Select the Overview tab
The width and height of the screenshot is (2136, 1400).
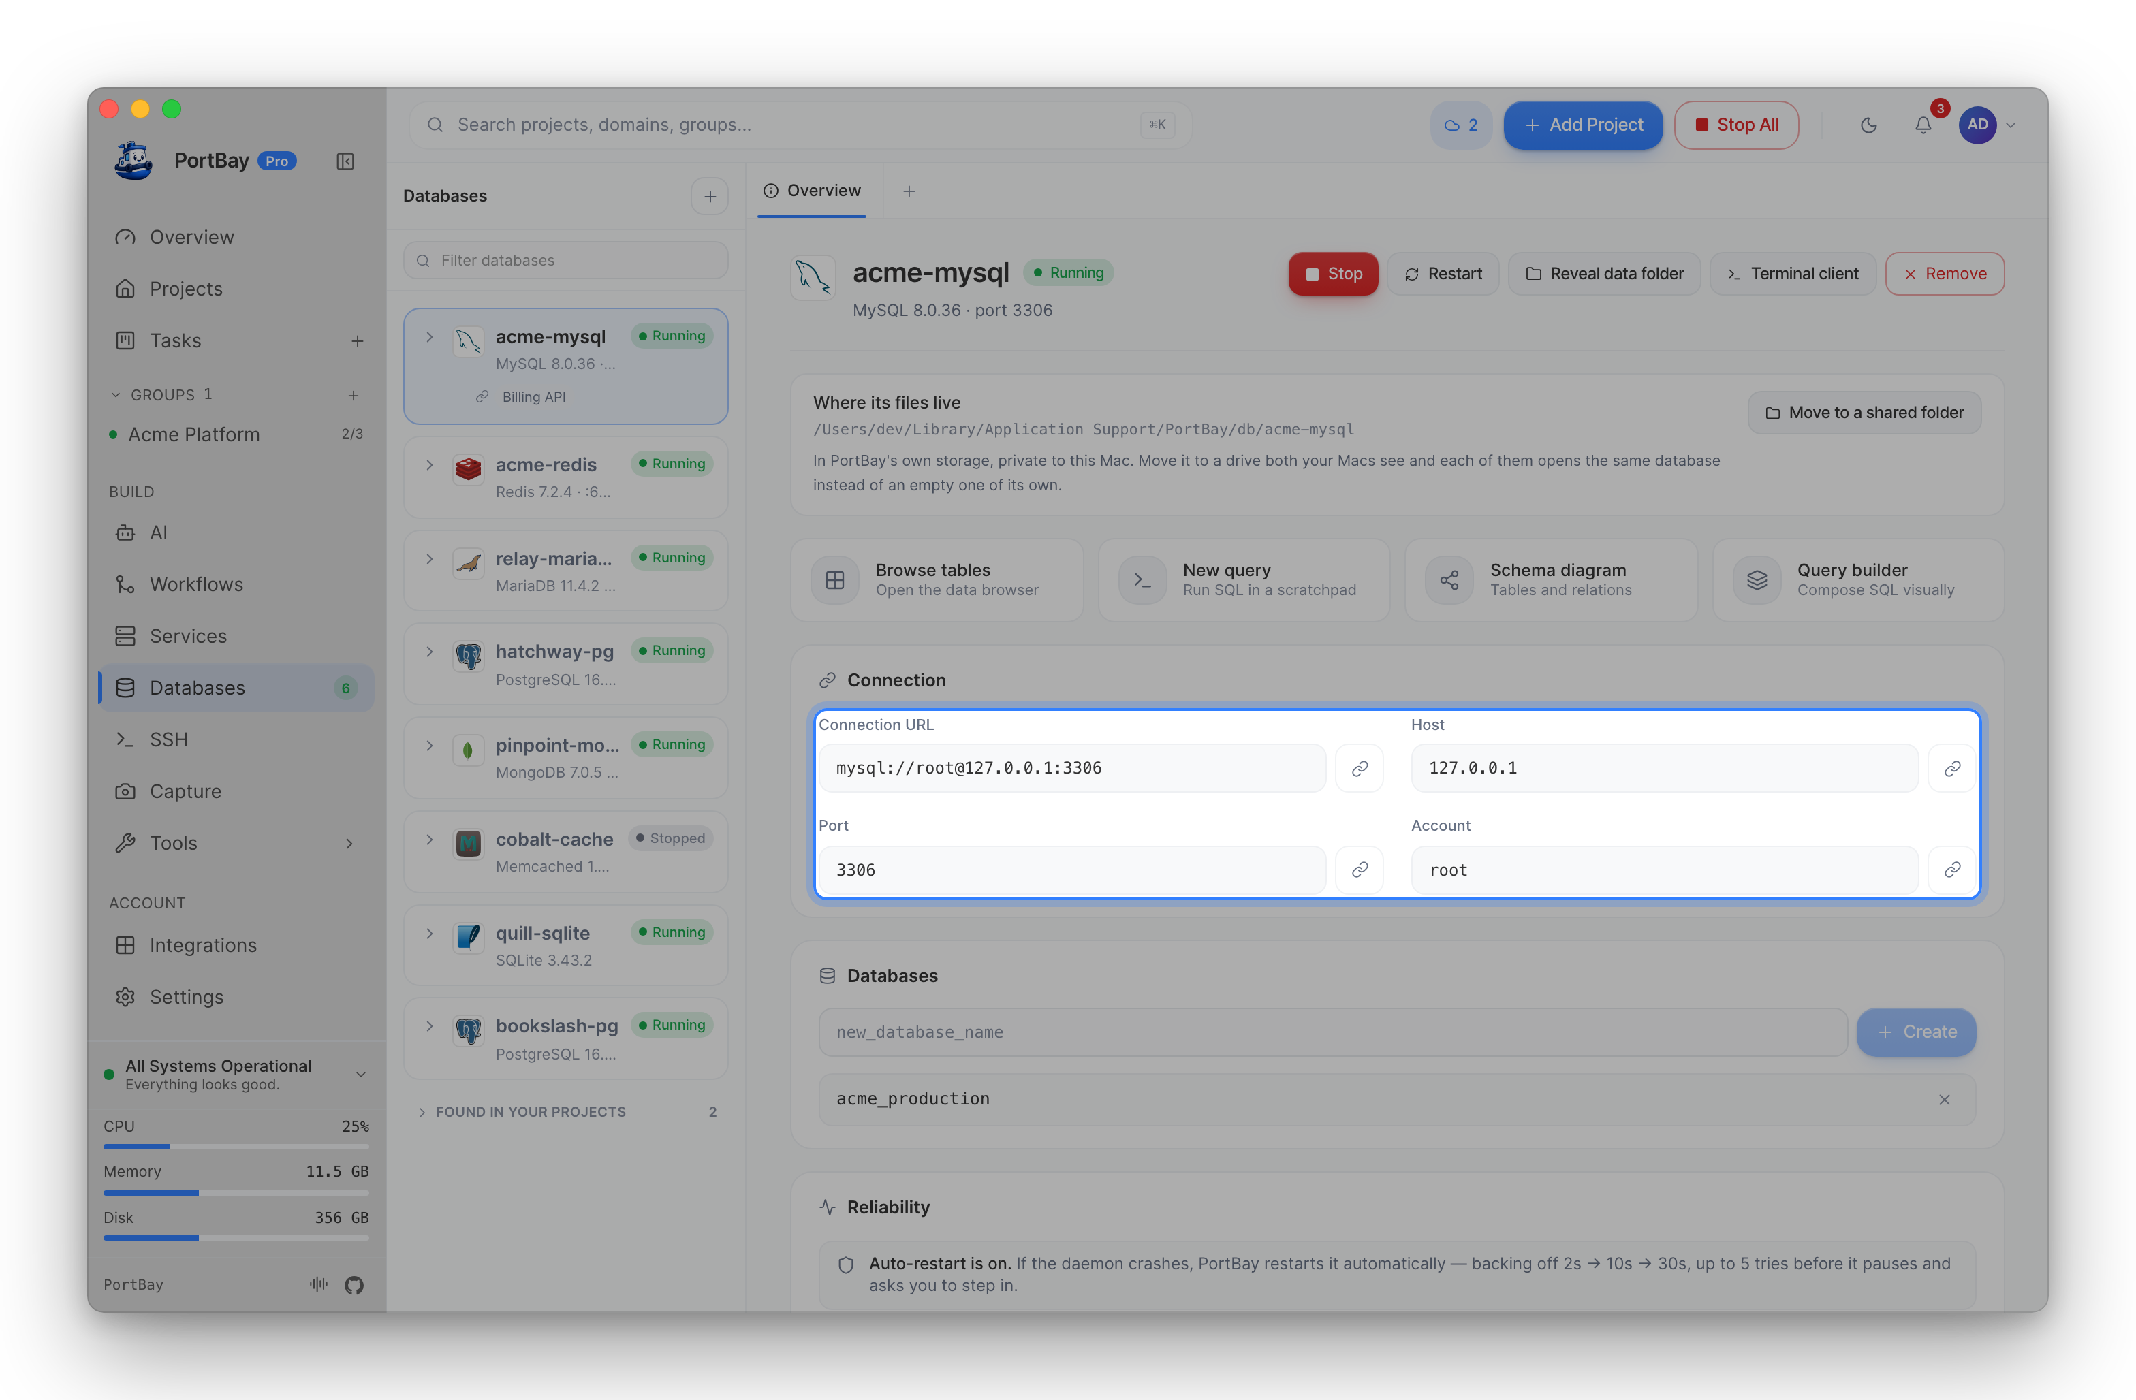click(812, 190)
